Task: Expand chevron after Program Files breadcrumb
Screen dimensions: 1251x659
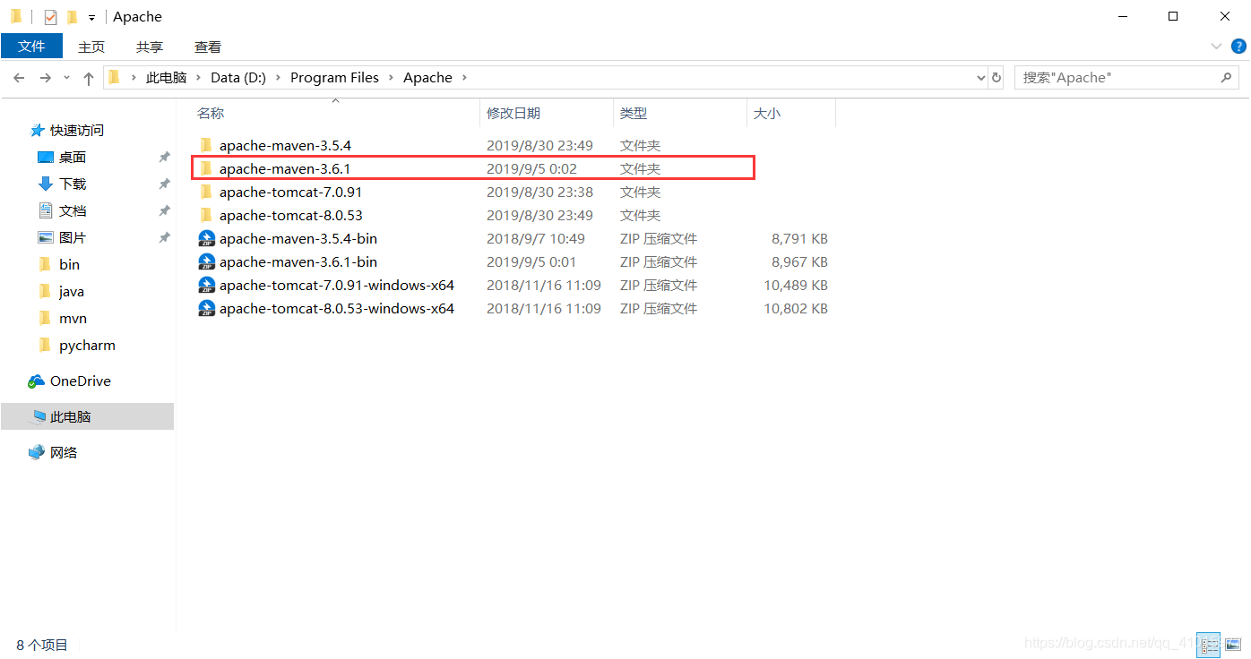Action: [x=391, y=78]
